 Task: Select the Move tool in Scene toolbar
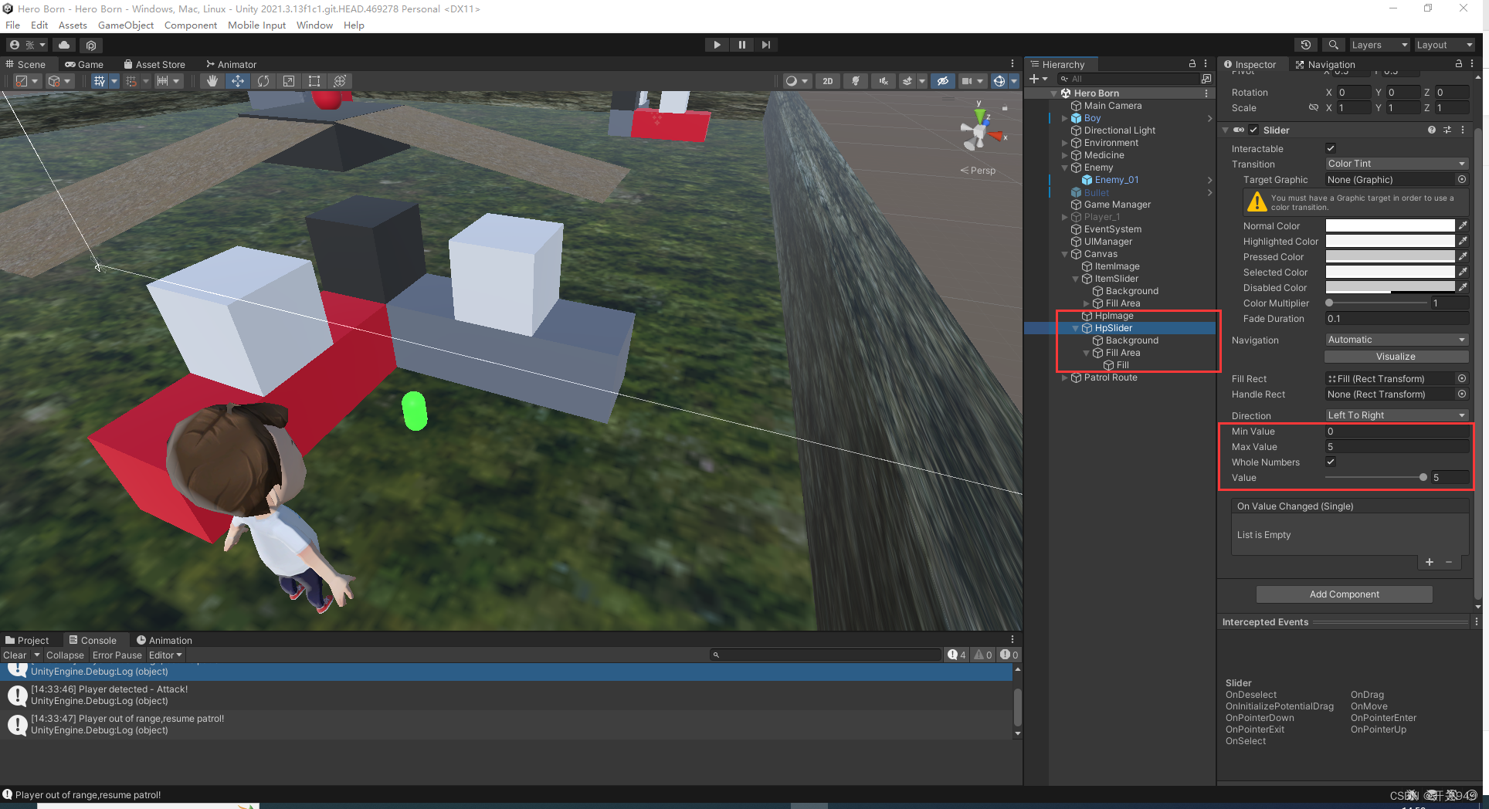point(238,81)
